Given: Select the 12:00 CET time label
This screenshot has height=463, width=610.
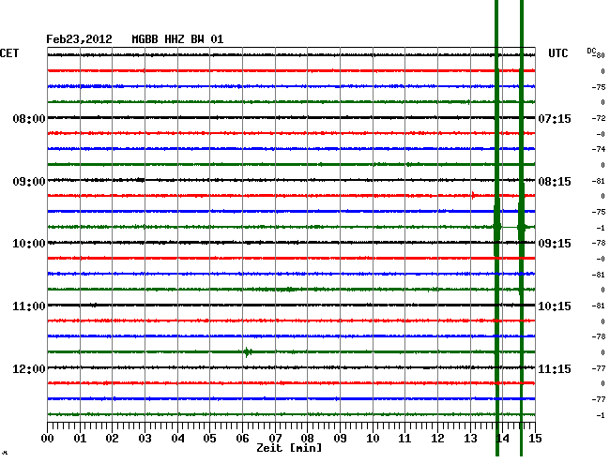Looking at the screenshot, I should pos(29,368).
